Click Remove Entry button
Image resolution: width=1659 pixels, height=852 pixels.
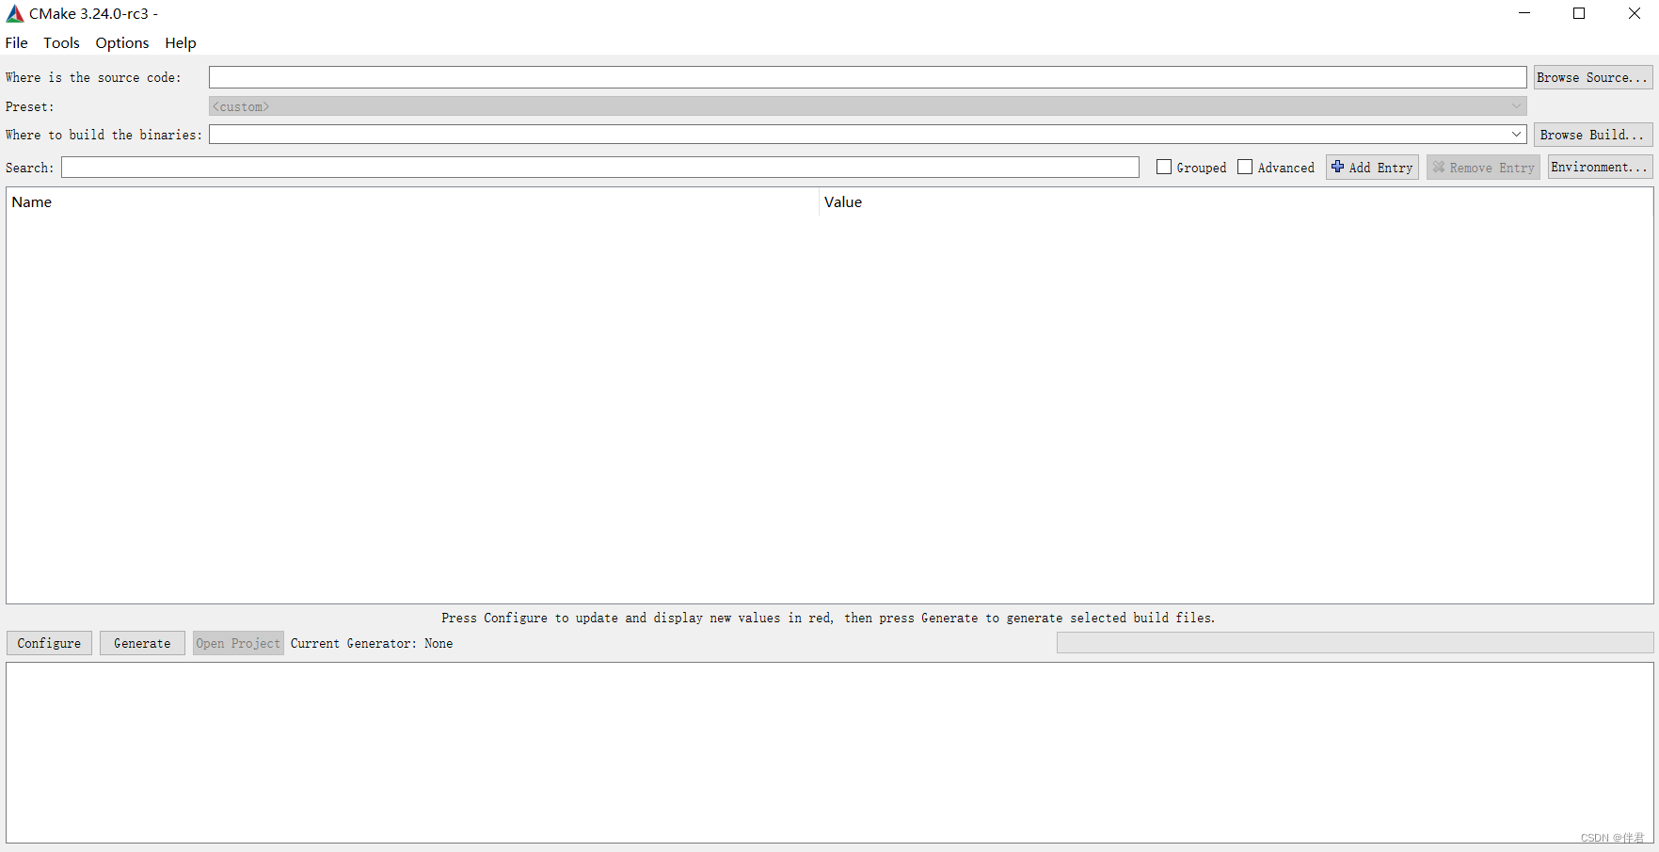point(1483,168)
